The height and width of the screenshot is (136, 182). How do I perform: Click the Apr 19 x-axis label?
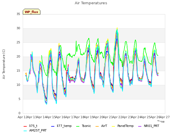tap(89, 117)
